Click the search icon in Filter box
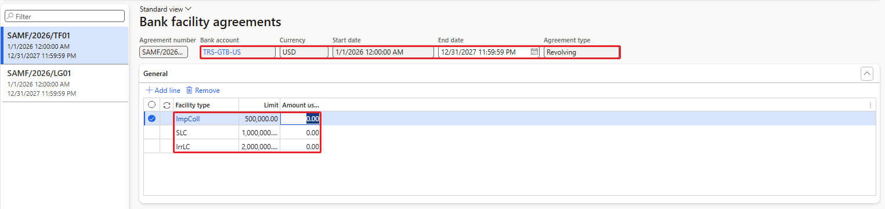Image resolution: width=885 pixels, height=209 pixels. tap(10, 17)
